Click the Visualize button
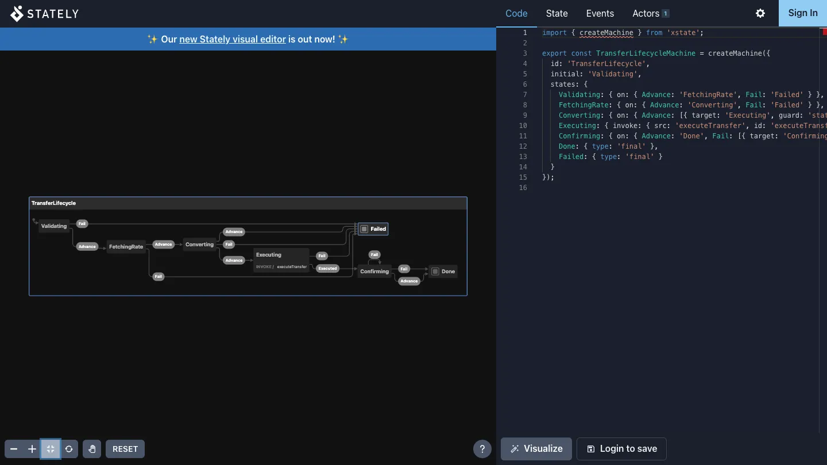 [536, 449]
